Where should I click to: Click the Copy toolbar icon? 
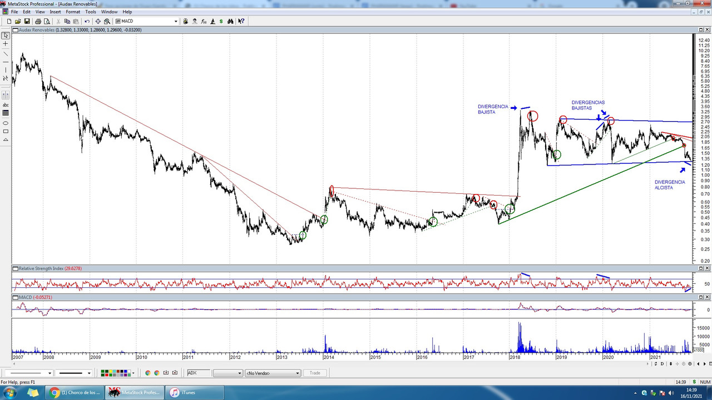(x=67, y=21)
